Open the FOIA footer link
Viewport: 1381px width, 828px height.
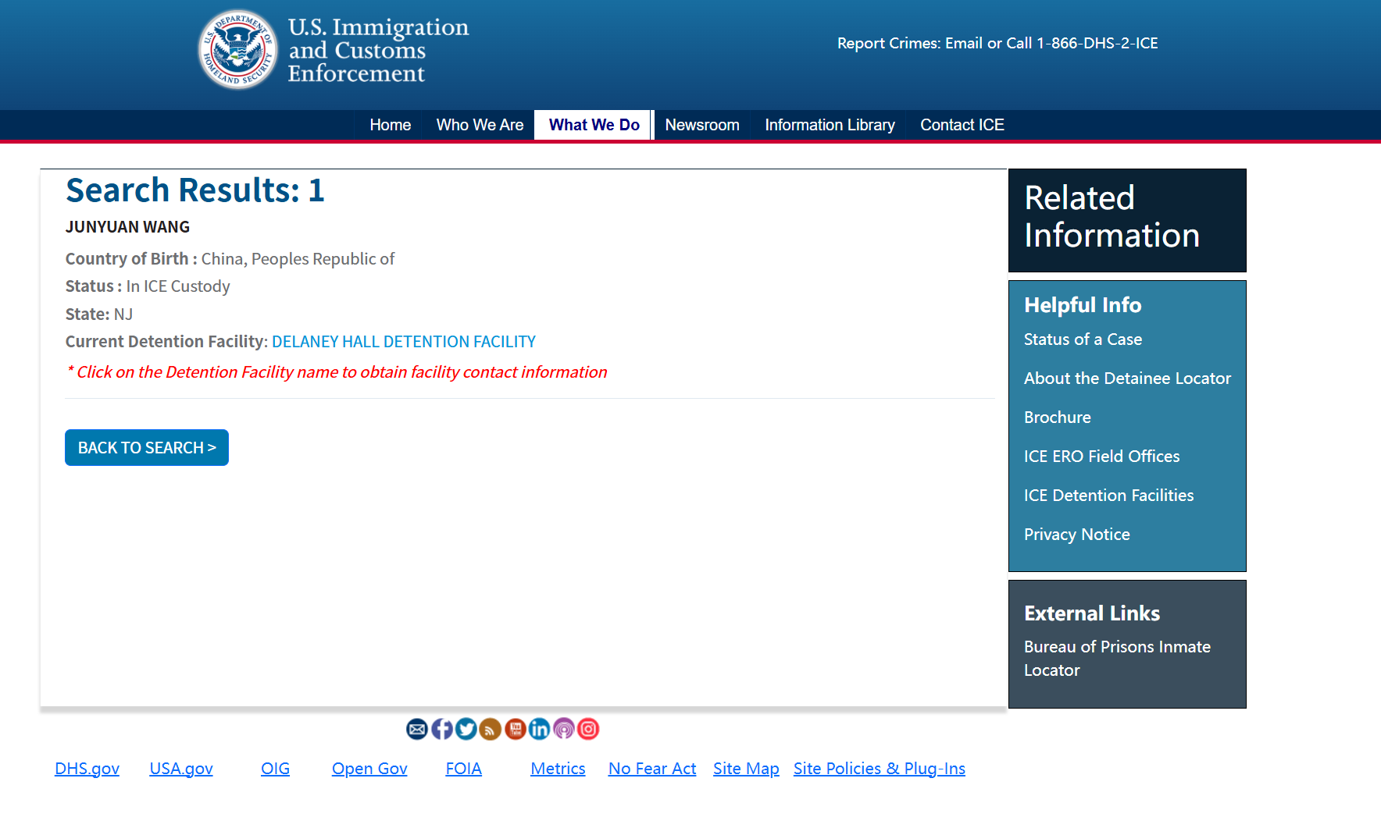[463, 769]
